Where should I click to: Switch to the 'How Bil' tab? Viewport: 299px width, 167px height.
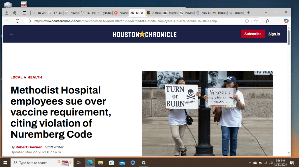click(x=203, y=13)
